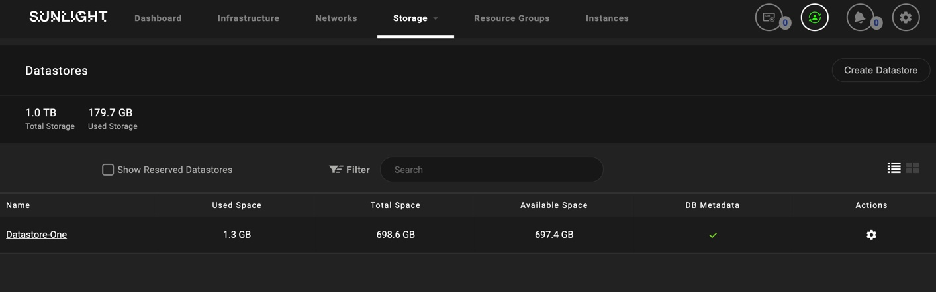Expand the Storage menu dropdown arrow
The width and height of the screenshot is (936, 292).
pyautogui.click(x=436, y=18)
